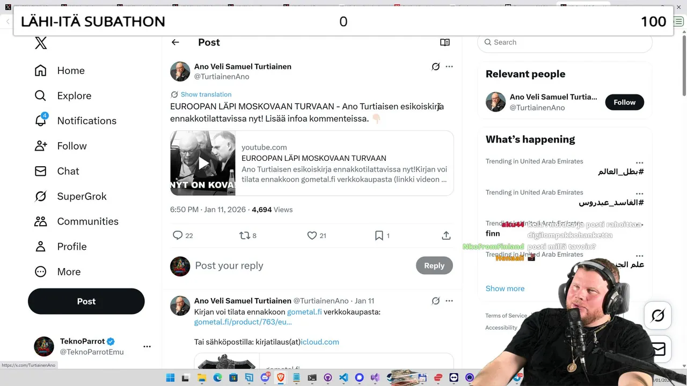This screenshot has width=687, height=386.
Task: Click Grok icon on Jan 11 reply
Action: 436,301
